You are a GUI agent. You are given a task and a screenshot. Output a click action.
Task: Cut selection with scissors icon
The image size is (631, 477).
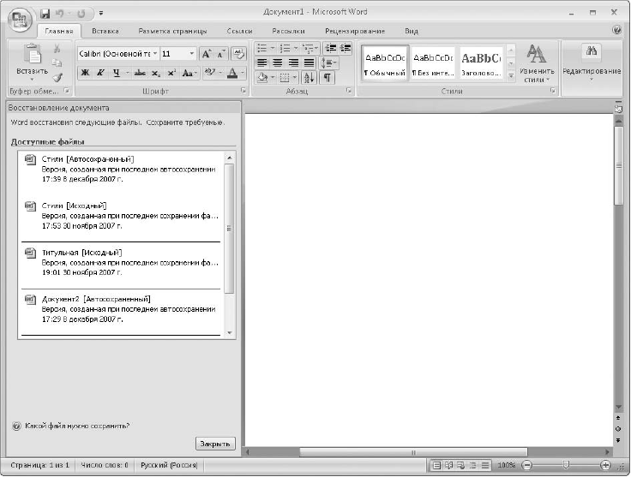[x=57, y=49]
